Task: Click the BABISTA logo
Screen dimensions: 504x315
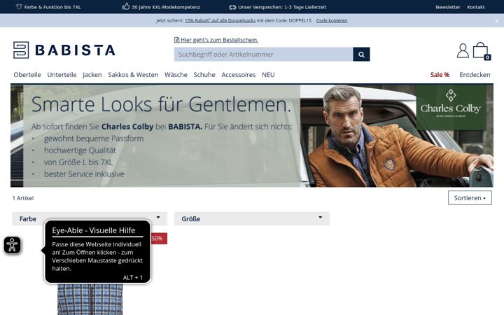Action: pos(64,50)
